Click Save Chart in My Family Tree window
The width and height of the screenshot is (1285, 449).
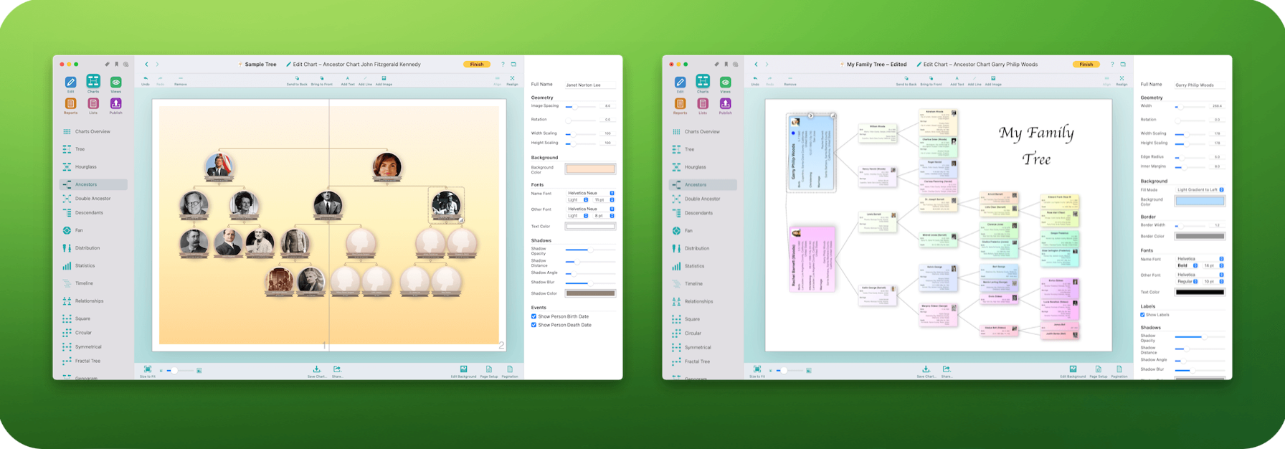point(926,372)
